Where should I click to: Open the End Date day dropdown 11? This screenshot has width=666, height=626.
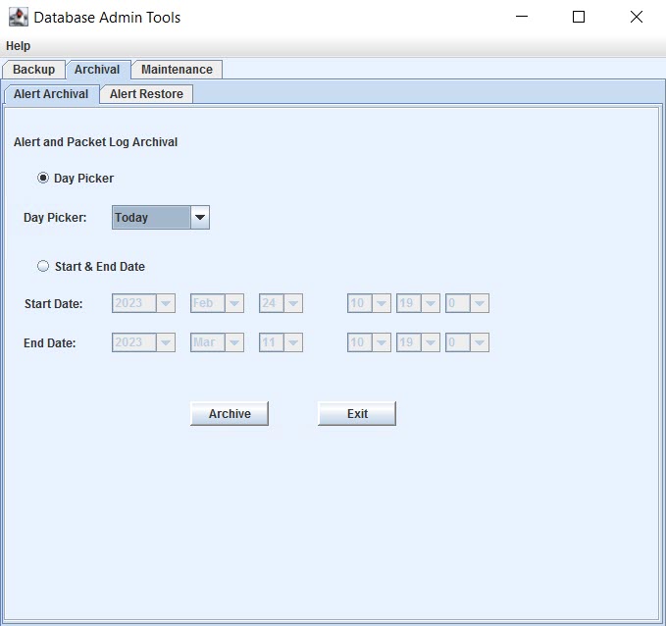[281, 342]
